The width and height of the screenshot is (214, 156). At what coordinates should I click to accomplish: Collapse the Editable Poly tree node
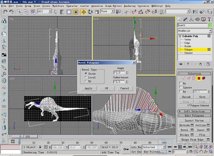(180, 36)
